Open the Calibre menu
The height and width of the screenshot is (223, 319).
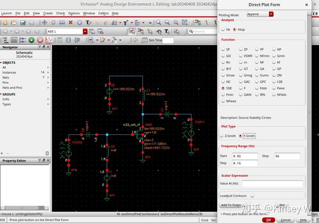[x=103, y=13]
